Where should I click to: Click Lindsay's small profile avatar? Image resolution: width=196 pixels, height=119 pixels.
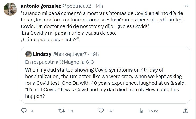point(28,54)
